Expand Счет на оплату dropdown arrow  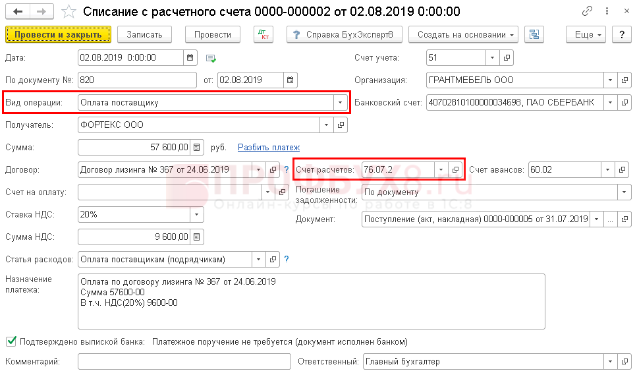pos(267,192)
